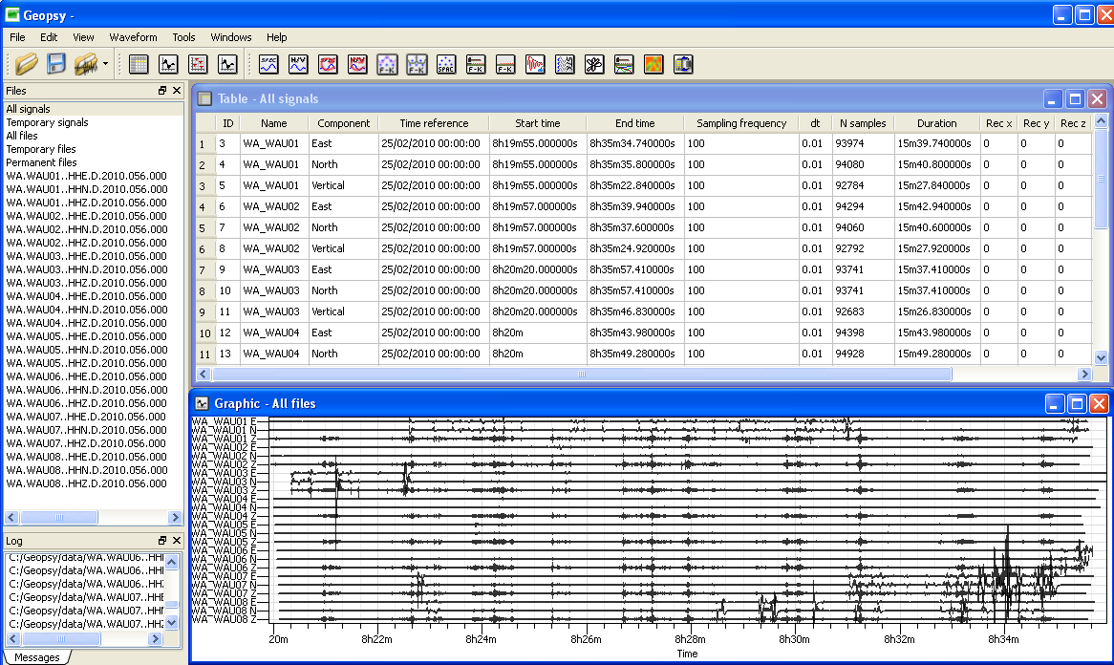Click the open file folder icon
The width and height of the screenshot is (1114, 665).
tap(26, 64)
